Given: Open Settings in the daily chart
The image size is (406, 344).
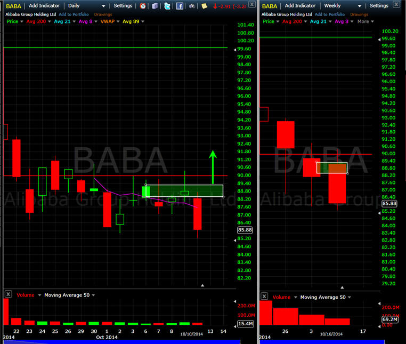Looking at the screenshot, I should (x=123, y=6).
